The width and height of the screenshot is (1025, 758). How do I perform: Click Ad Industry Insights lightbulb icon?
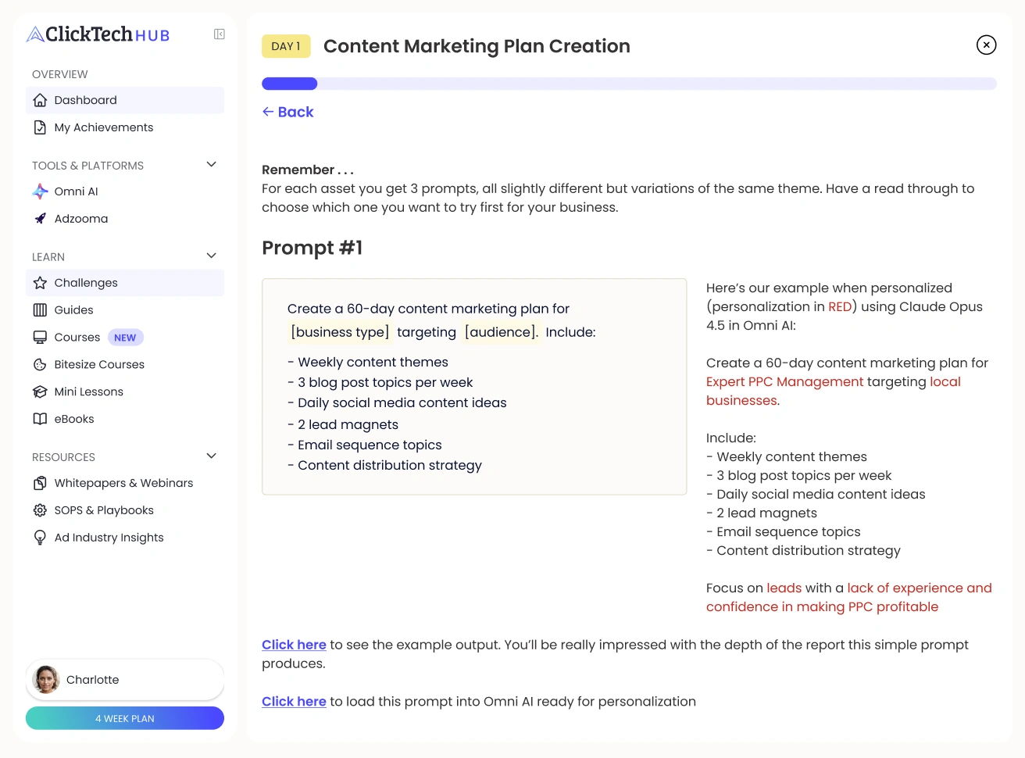[x=40, y=538]
